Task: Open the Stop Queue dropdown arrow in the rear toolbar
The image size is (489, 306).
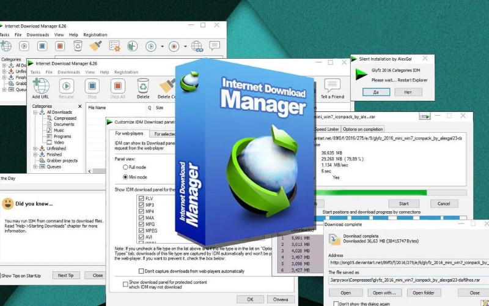Action: tap(185, 47)
